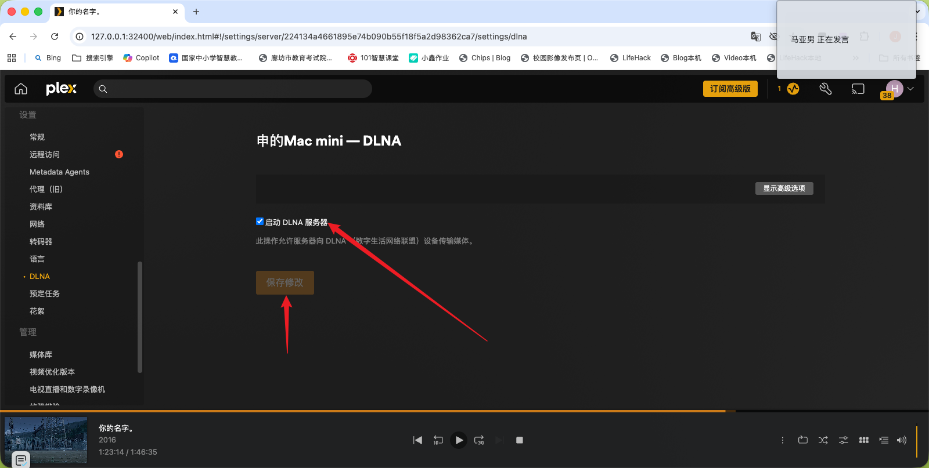Open browser apps grid icon

pos(12,58)
